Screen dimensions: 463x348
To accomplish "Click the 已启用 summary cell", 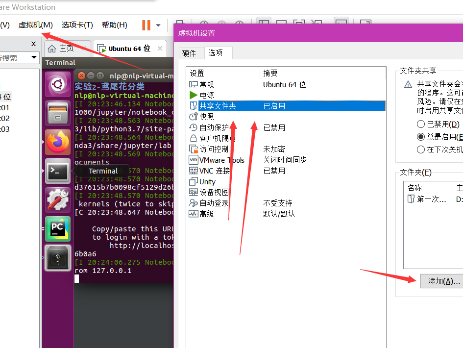I will pyautogui.click(x=274, y=106).
